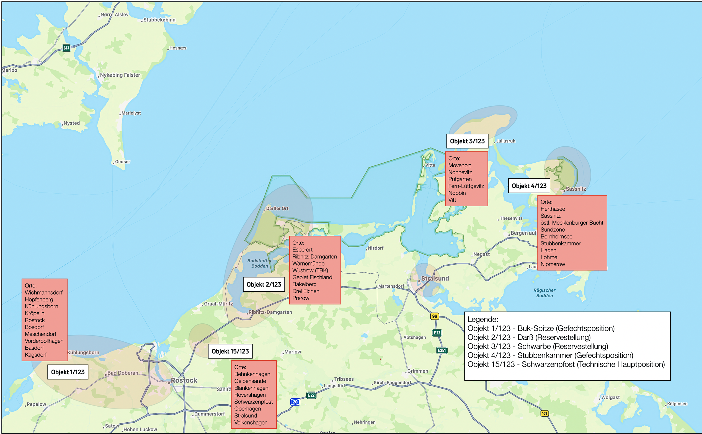Click the Legende box title
The width and height of the screenshot is (702, 434).
482,319
